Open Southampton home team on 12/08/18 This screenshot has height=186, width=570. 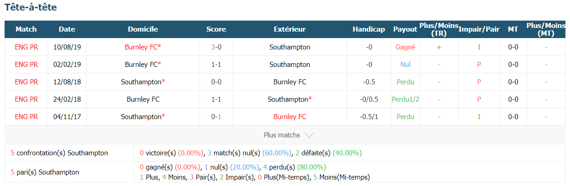click(x=141, y=82)
